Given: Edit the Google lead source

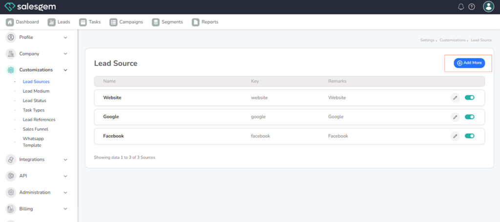Looking at the screenshot, I should [455, 117].
